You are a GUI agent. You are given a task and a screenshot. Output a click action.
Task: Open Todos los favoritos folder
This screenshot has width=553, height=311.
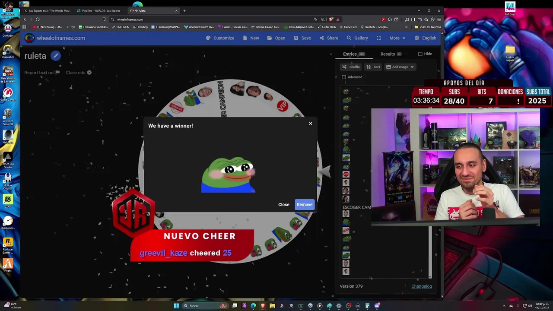pos(427,27)
